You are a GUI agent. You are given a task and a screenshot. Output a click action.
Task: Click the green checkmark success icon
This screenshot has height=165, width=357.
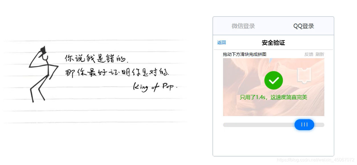point(274,81)
